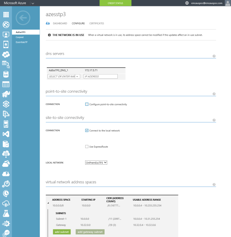The image size is (231, 237).
Task: Open the flask Machine Learning sidebar icon
Action: click(x=6, y=213)
